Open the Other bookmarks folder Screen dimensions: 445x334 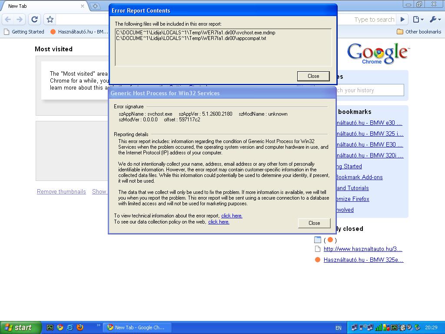click(x=419, y=32)
